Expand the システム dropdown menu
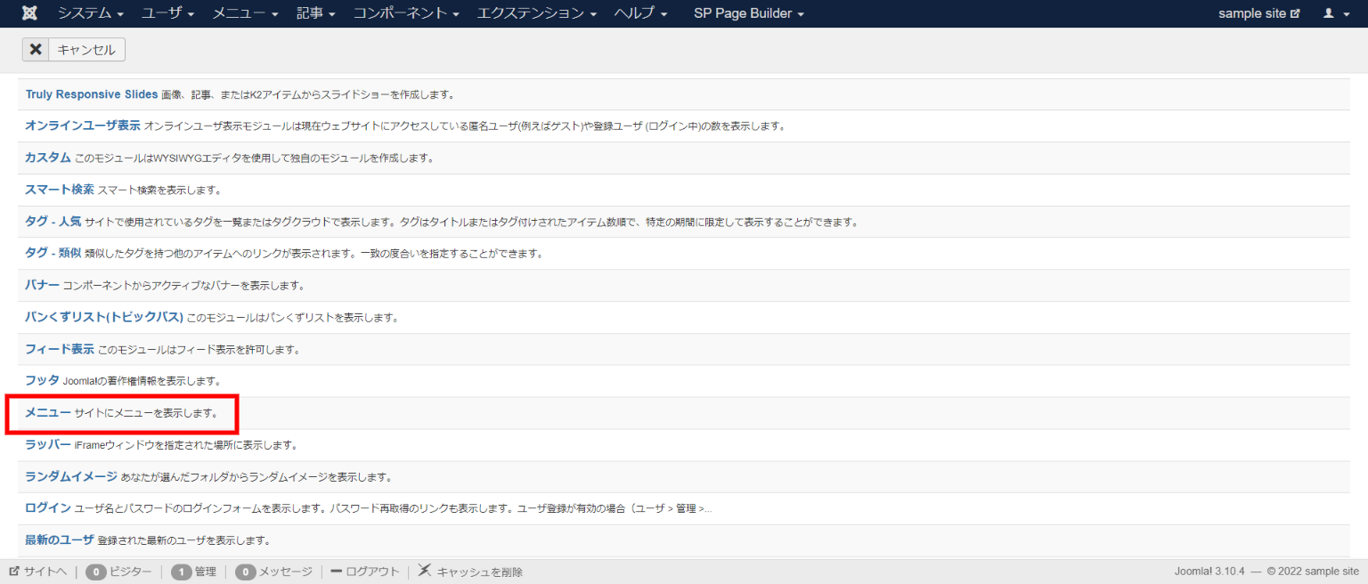 [x=91, y=13]
